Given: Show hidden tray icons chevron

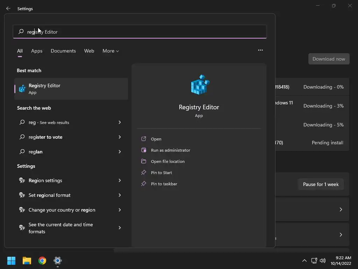Looking at the screenshot, I should tap(305, 261).
